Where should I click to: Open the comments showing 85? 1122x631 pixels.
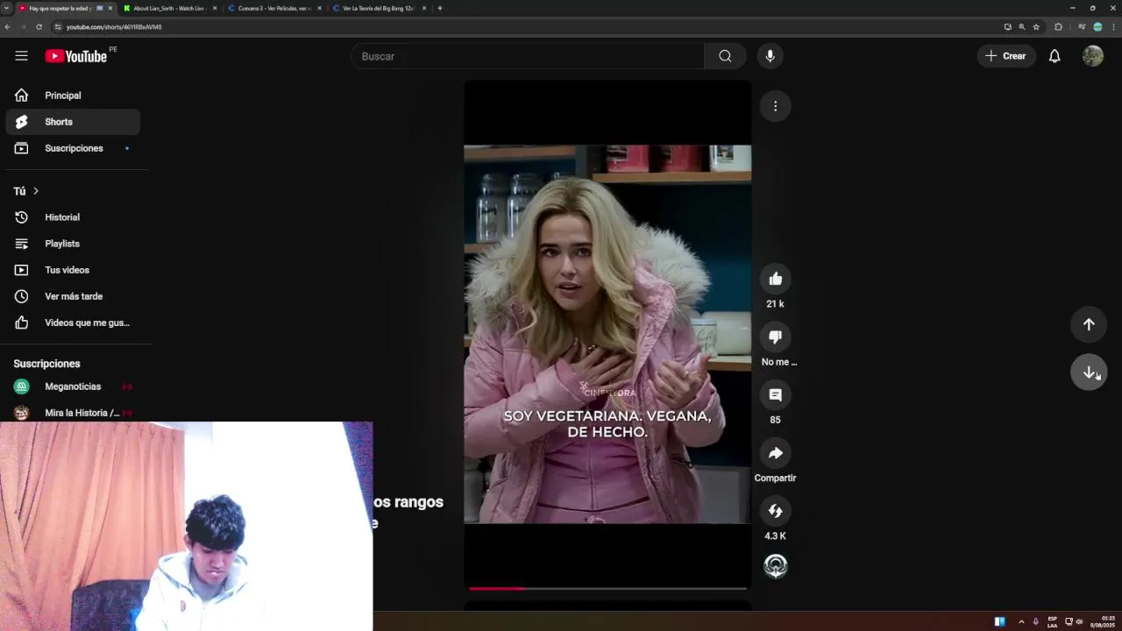pyautogui.click(x=775, y=394)
